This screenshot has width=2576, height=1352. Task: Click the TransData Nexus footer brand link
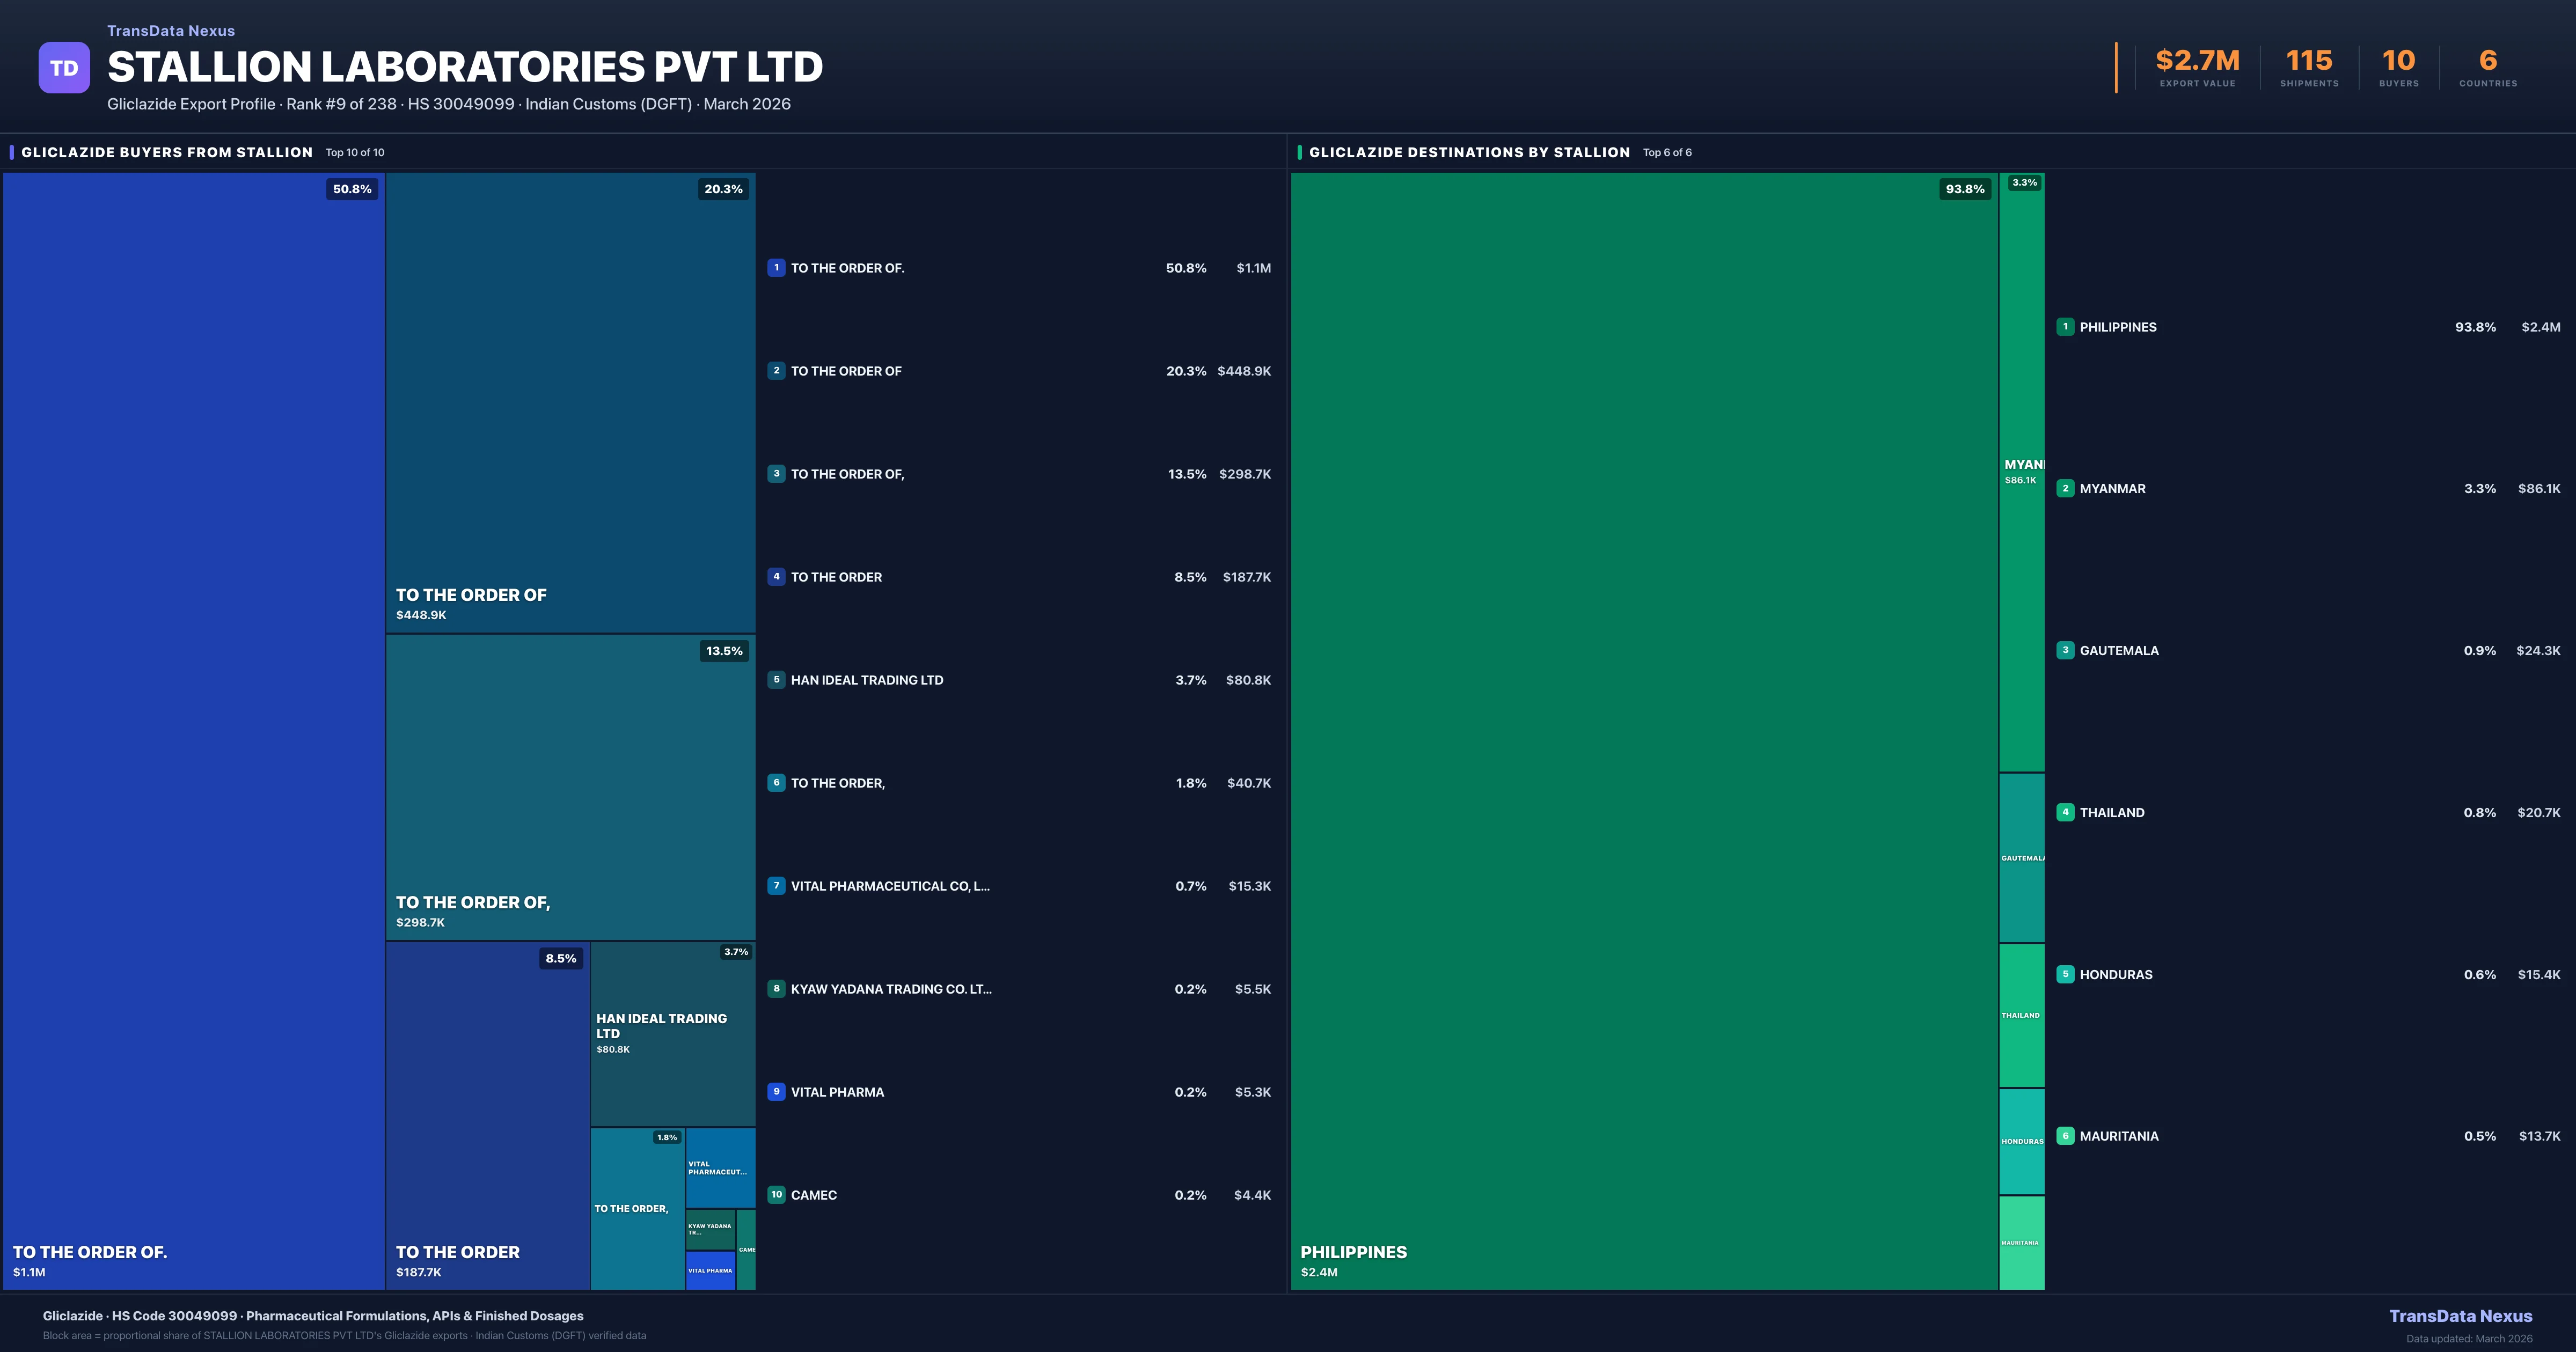[2460, 1316]
